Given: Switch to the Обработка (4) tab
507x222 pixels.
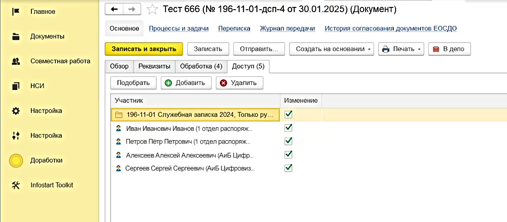Looking at the screenshot, I should [x=201, y=66].
